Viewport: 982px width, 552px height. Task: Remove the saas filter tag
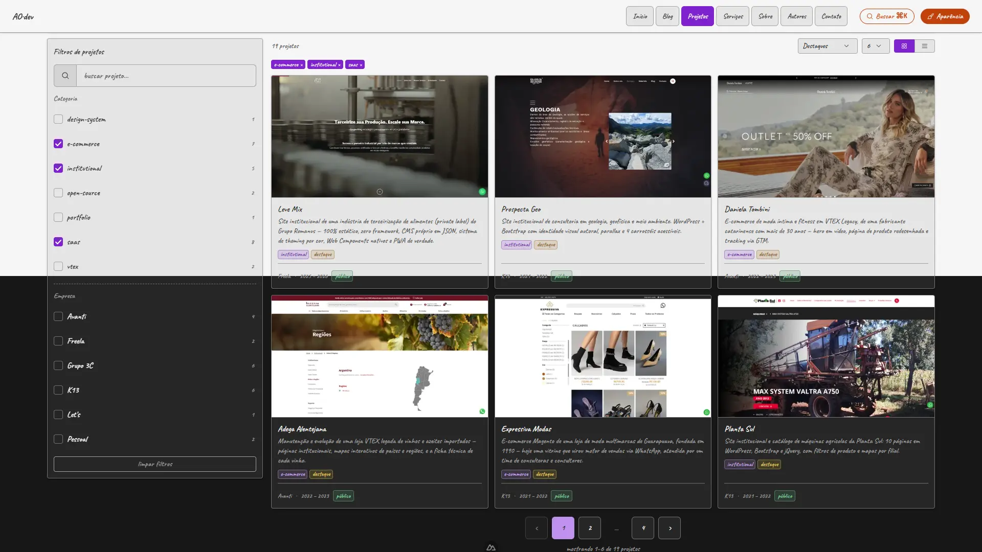pos(361,65)
